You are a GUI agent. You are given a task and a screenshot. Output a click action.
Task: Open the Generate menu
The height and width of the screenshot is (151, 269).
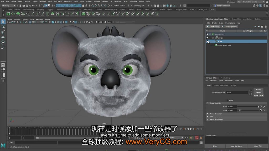[117, 1]
